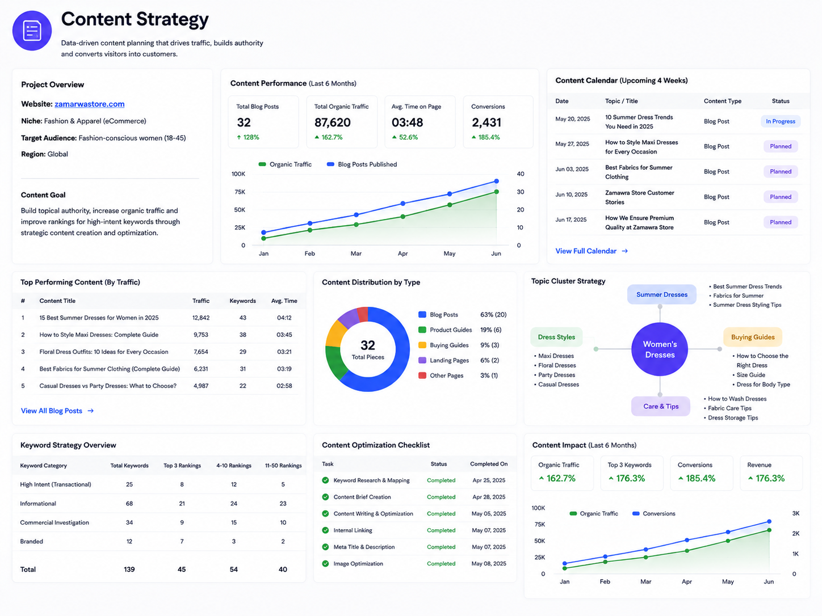Click 'Casual Dresses vs Party Dresses: What to Choose?'
The height and width of the screenshot is (616, 822).
coord(108,386)
